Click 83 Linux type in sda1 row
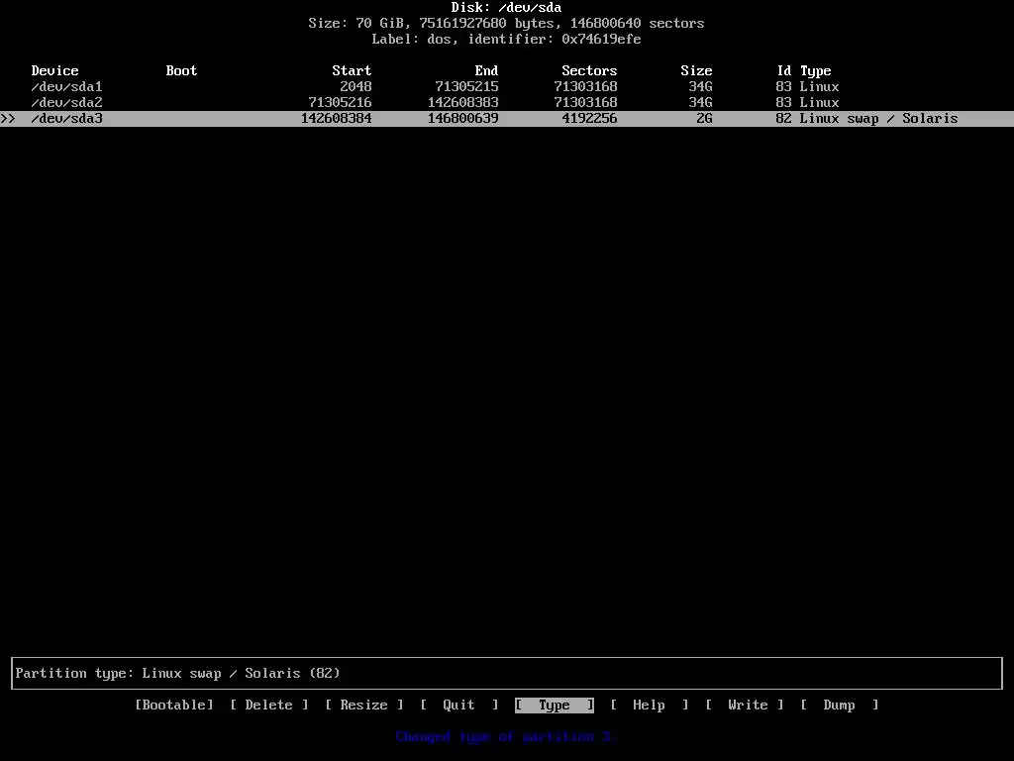Viewport: 1014px width, 761px height. (x=808, y=87)
